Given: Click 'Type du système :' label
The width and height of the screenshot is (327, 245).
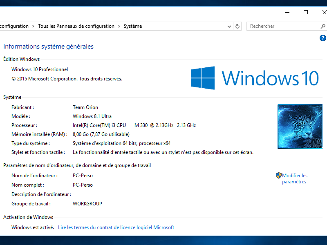Looking at the screenshot, I should [x=30, y=143].
